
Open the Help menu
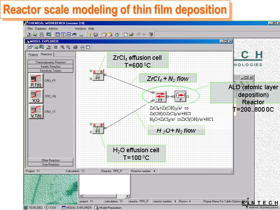[91, 29]
